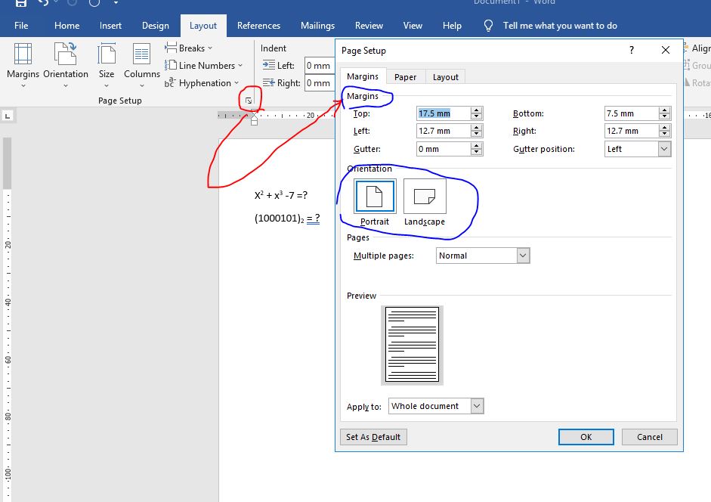This screenshot has width=711, height=502.
Task: Expand the Gutter position dropdown
Action: click(664, 149)
